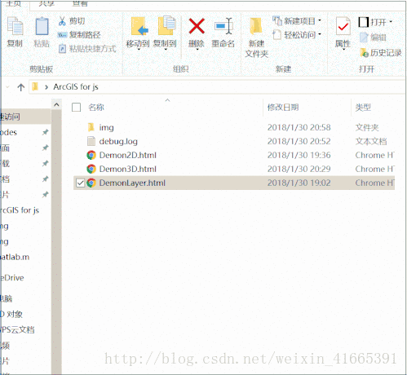
Task: Switch to the Home (主页) ribbon tab
Action: tap(14, 3)
